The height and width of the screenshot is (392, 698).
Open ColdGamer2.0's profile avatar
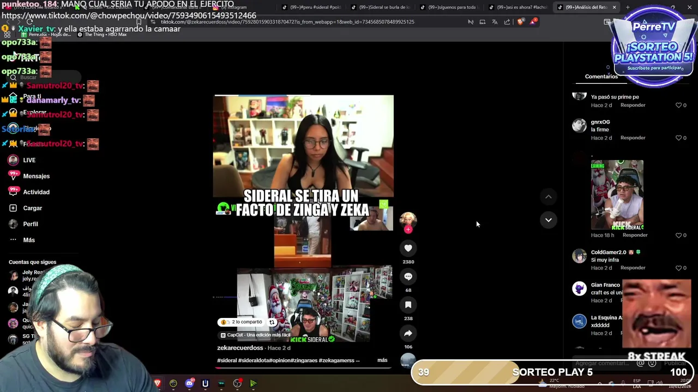click(579, 255)
